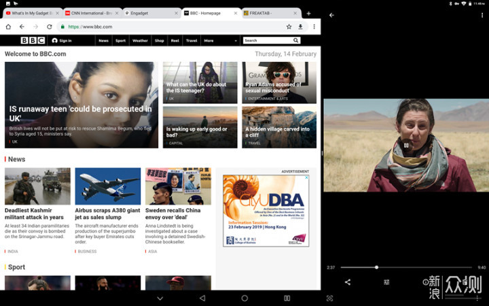Open IS runaway teen headline story
Image resolution: width=489 pixels, height=306 pixels.
[x=80, y=114]
